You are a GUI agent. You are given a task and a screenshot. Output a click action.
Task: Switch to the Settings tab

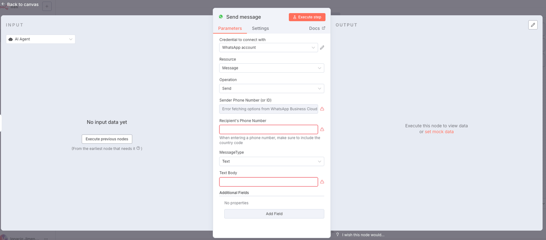(x=260, y=28)
